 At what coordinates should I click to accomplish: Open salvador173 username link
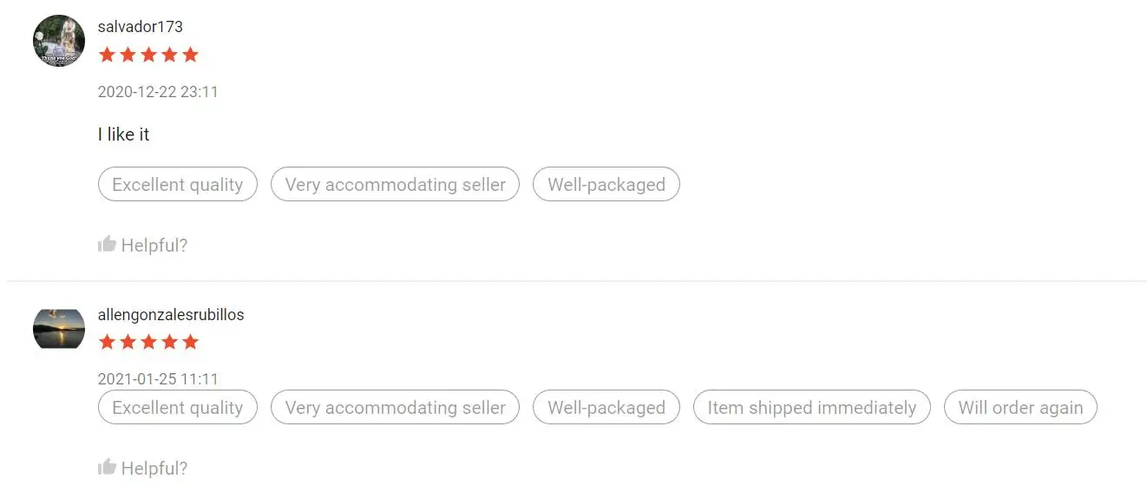(141, 27)
